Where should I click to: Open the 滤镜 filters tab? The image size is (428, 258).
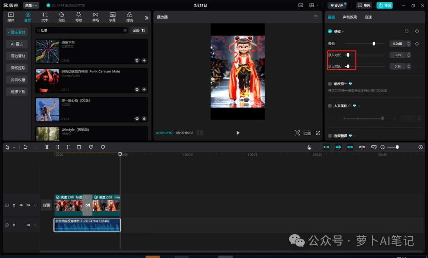pos(129,17)
